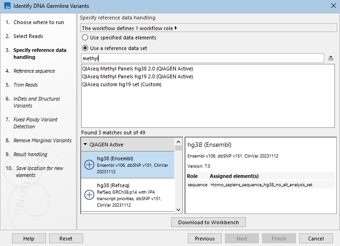Click the plus icon beside hg38 (Ensembl)
The height and width of the screenshot is (246, 340).
pos(90,164)
